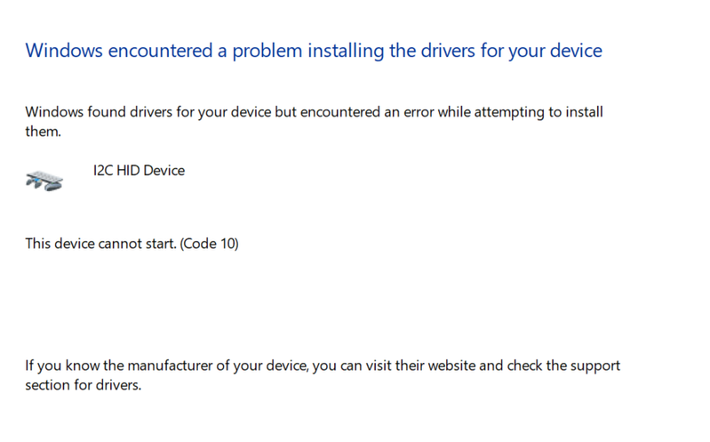Image resolution: width=710 pixels, height=442 pixels.
Task: Click the word 'Windows' starting the heading
Action: tap(66, 51)
